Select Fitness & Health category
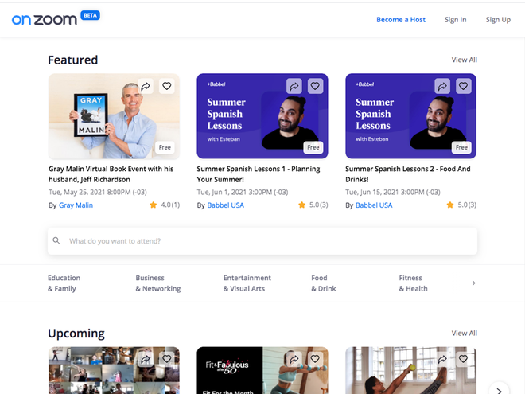The height and width of the screenshot is (394, 525). 413,283
